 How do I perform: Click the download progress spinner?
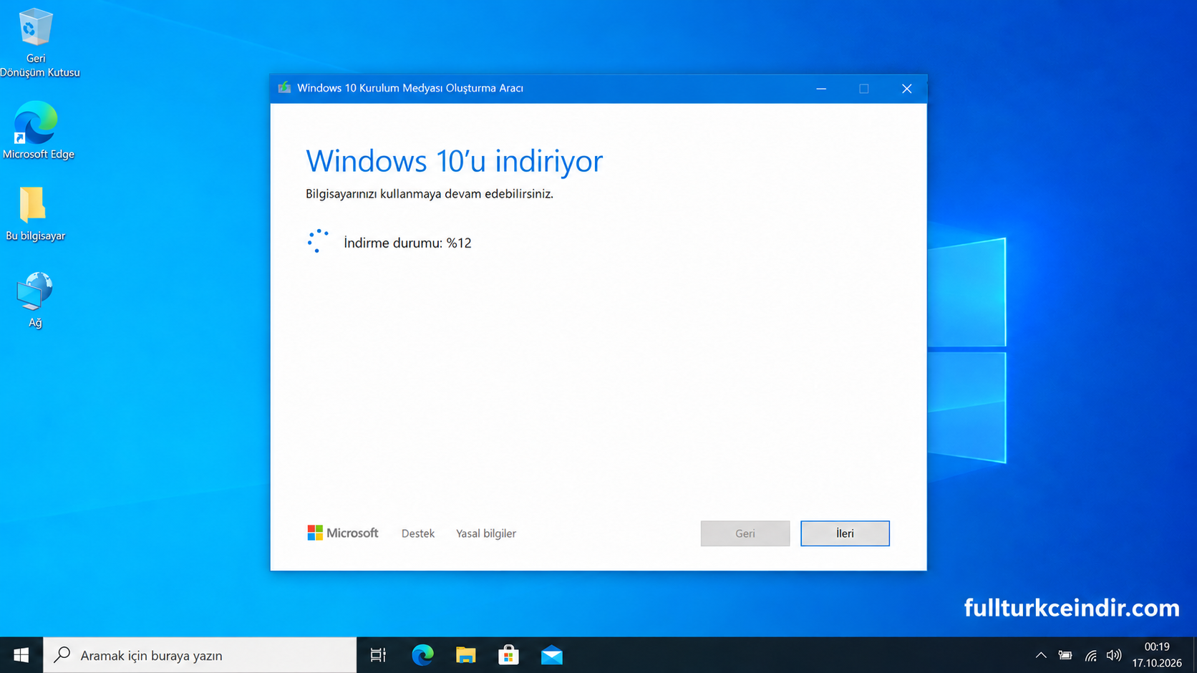(318, 241)
